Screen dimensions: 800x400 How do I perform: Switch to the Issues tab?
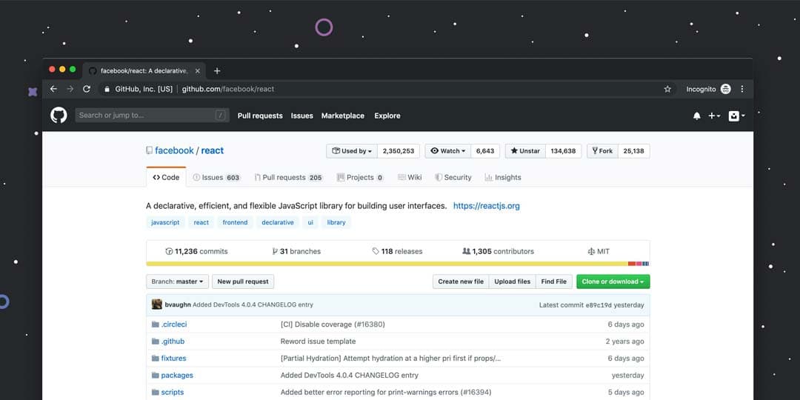(216, 178)
